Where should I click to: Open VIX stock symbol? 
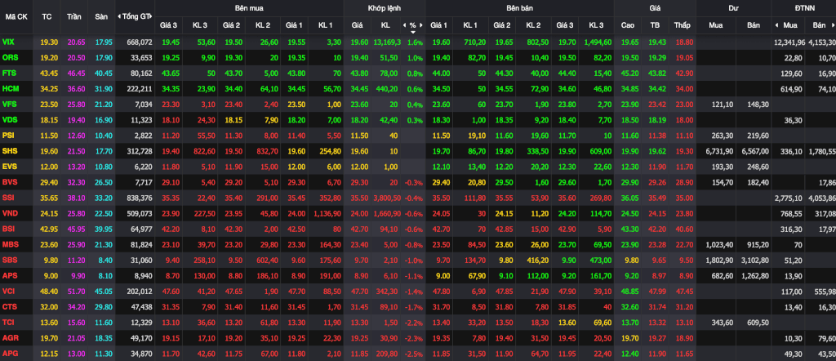pos(8,42)
